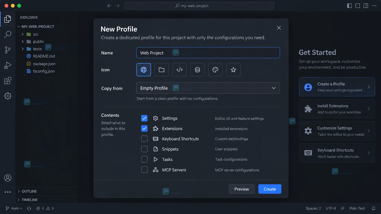
Task: Select the database profile icon
Action: click(x=197, y=69)
